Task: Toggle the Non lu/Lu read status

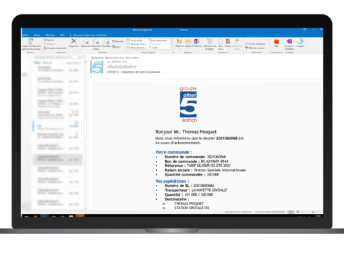Action: [x=221, y=44]
